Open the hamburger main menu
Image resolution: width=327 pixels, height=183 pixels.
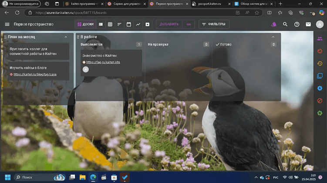7,24
